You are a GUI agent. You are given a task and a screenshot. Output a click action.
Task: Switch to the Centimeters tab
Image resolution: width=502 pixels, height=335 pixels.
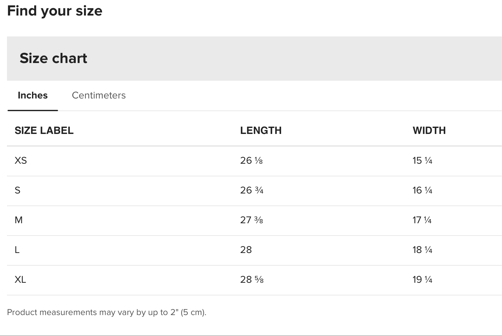(99, 95)
